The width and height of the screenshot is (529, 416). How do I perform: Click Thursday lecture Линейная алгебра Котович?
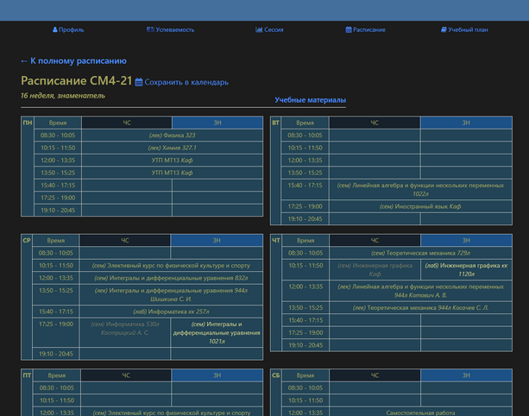420,291
